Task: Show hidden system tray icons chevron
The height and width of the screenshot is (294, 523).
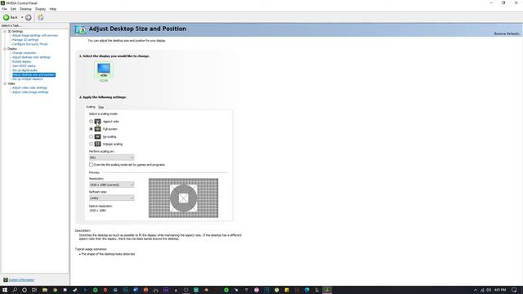Action: 476,291
